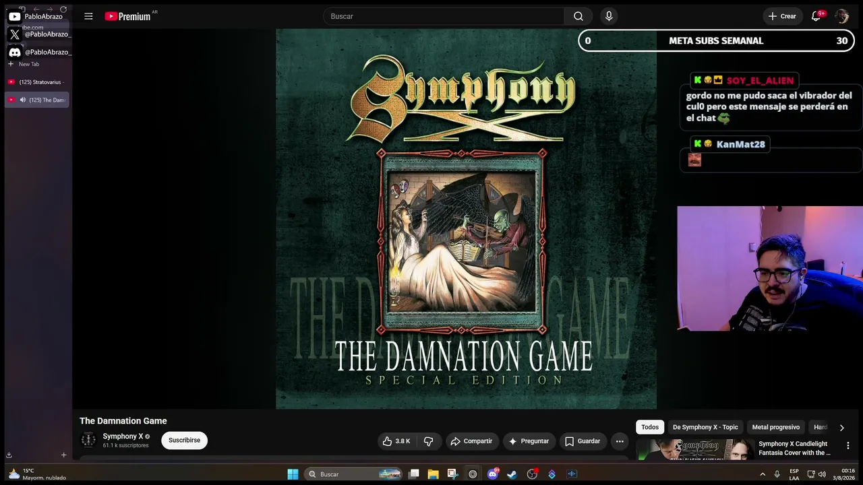Open volume control in system tray
This screenshot has width=863, height=485.
click(x=821, y=474)
